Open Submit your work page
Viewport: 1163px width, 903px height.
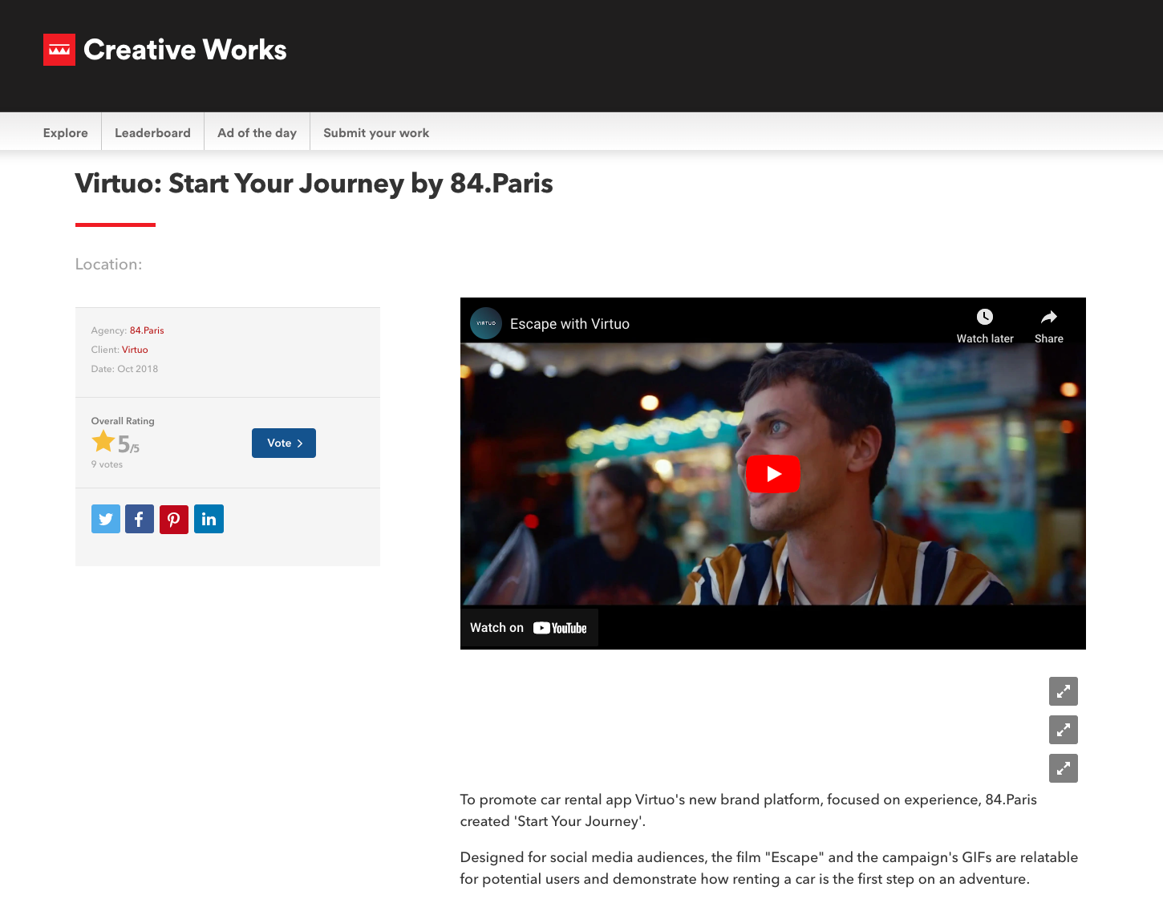pos(376,133)
